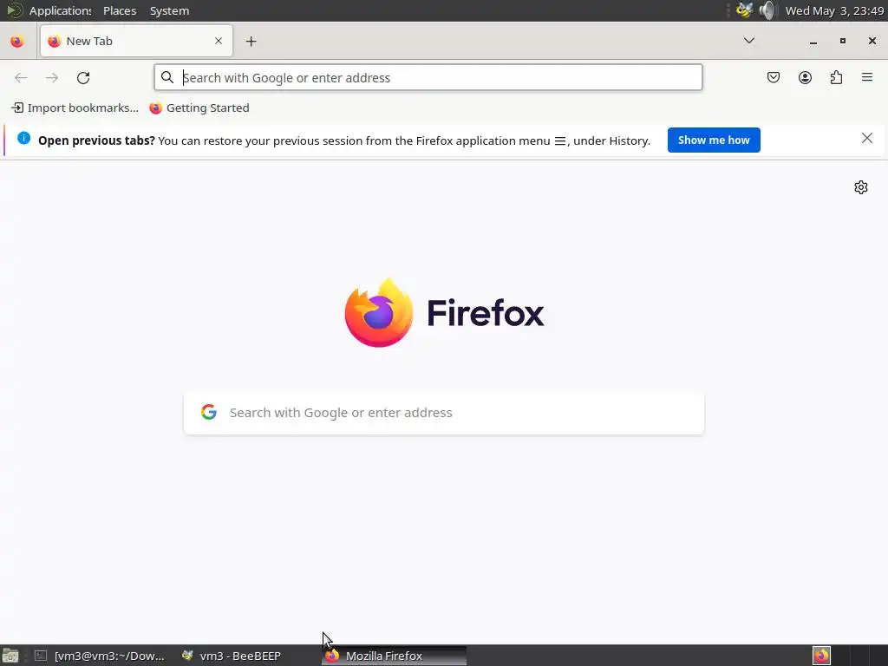
Task: Click the info icon in notification bar
Action: [23, 138]
